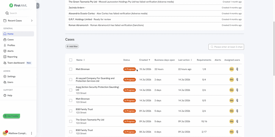This screenshot has height=137, width=275.
Task: Assign user icon for Matt Brennan 15 Jul row
Action: point(237,69)
